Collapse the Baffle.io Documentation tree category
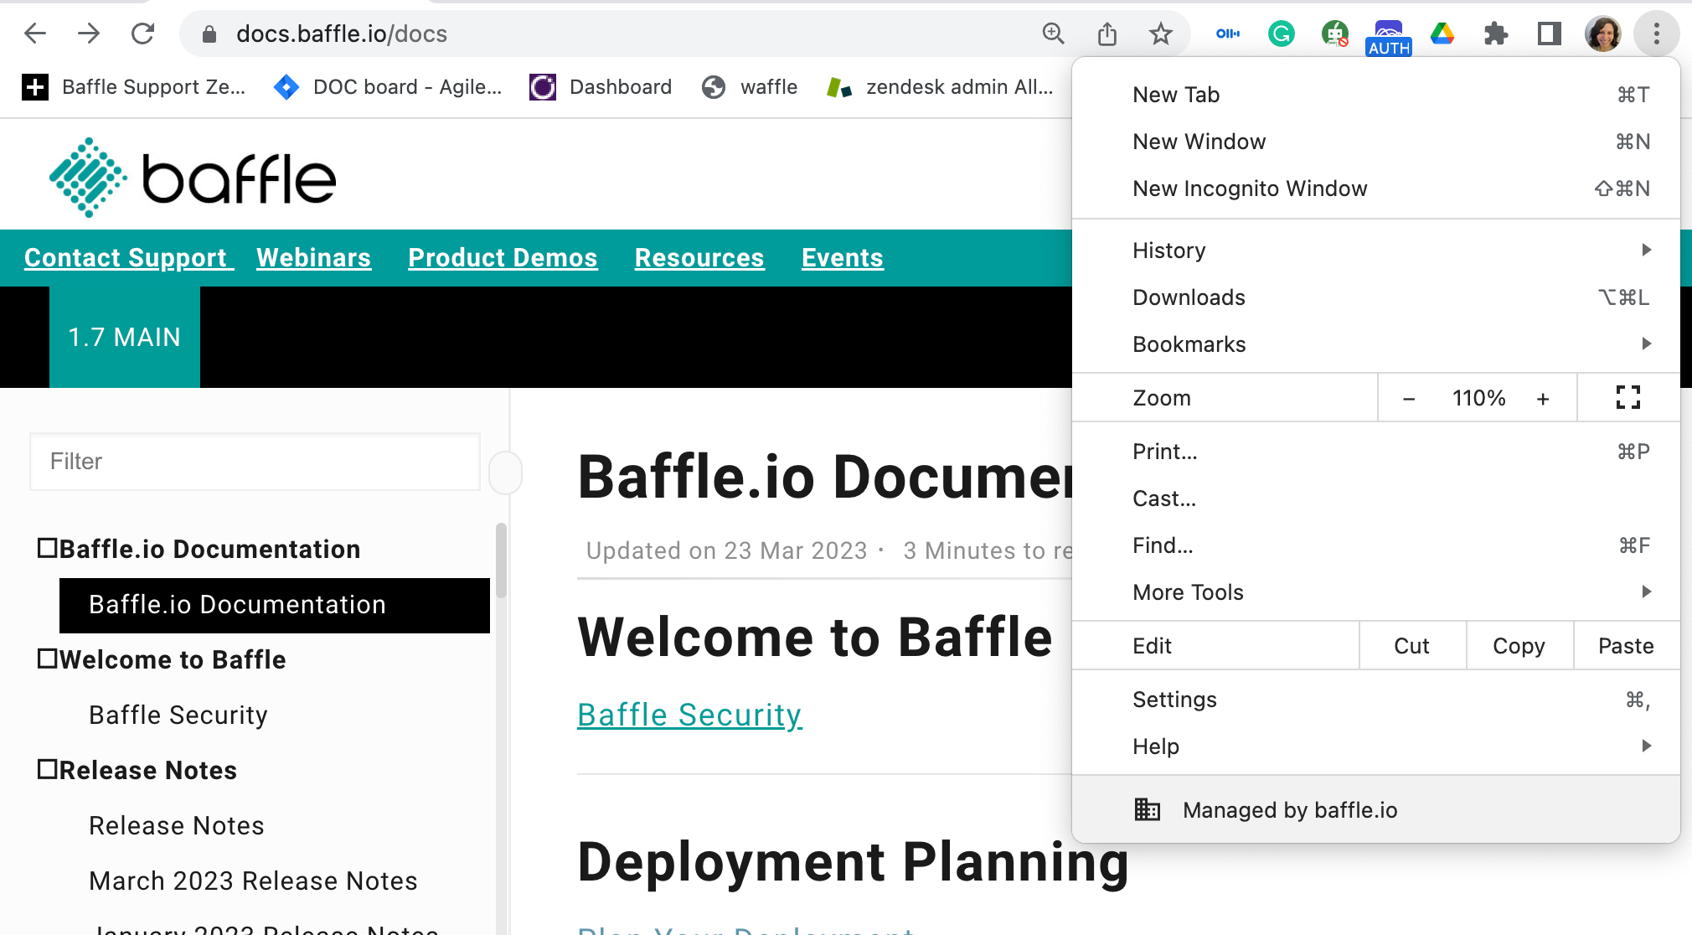Image resolution: width=1692 pixels, height=935 pixels. point(48,549)
